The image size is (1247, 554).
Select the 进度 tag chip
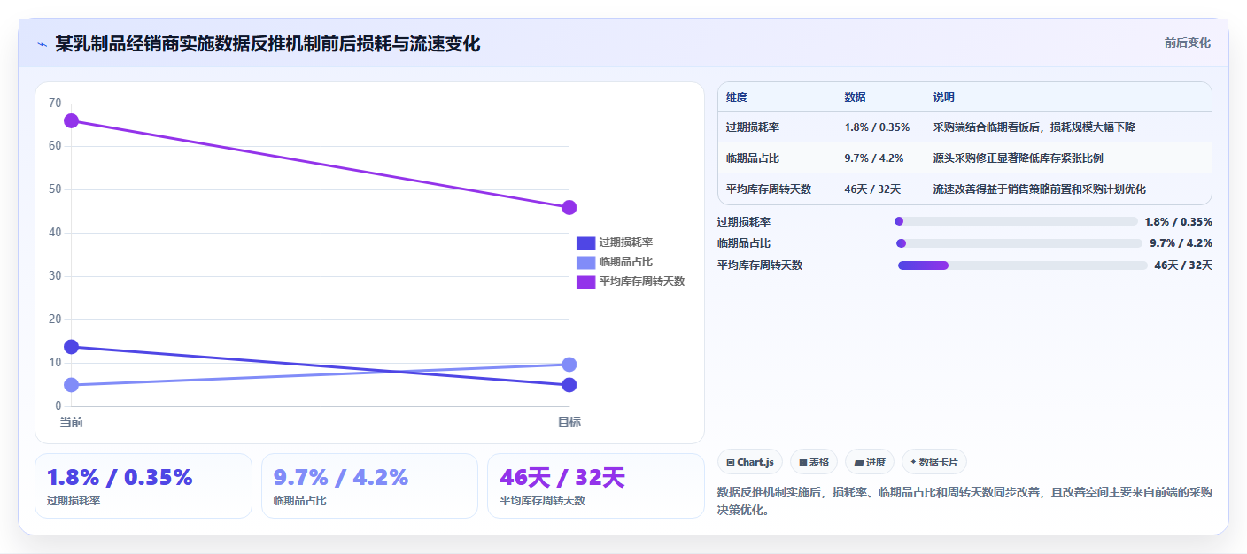(870, 462)
